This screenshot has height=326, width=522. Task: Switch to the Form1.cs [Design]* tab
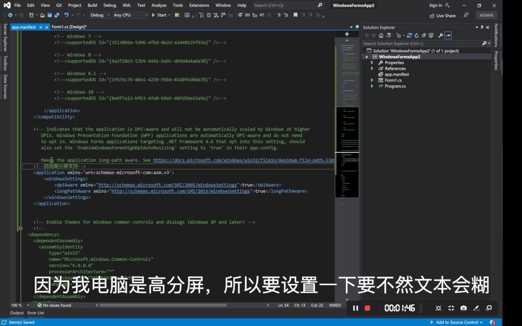click(x=69, y=27)
